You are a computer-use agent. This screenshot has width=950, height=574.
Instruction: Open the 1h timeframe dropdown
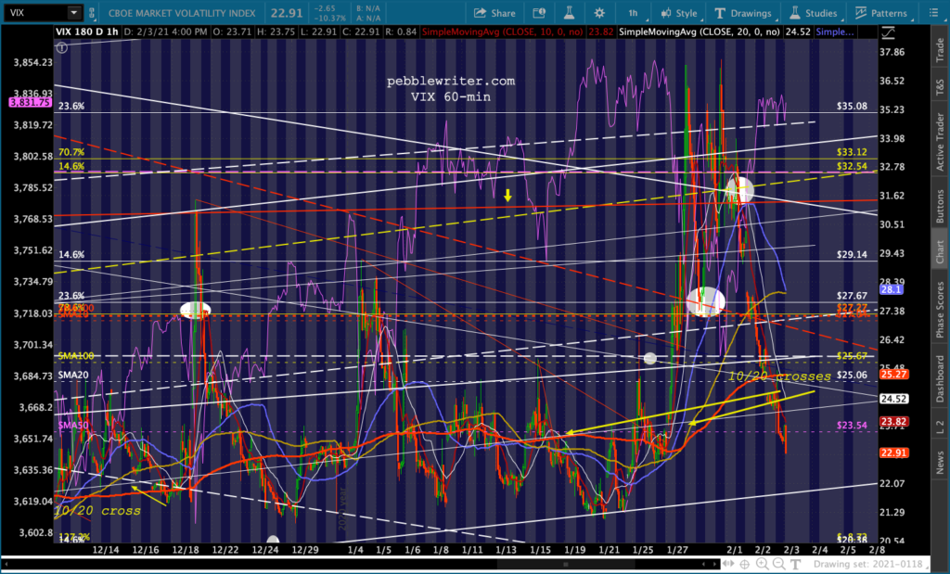(635, 13)
